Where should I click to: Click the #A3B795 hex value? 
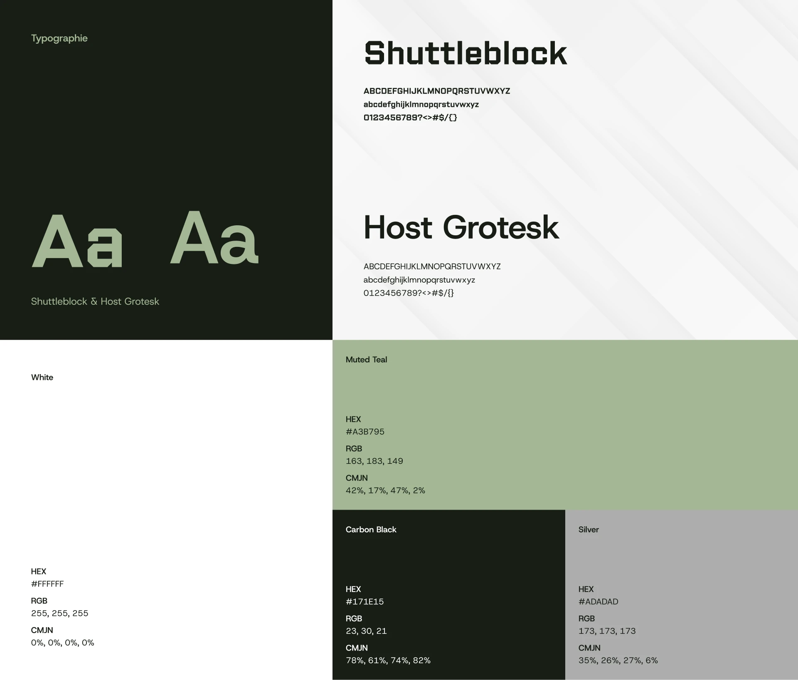365,431
